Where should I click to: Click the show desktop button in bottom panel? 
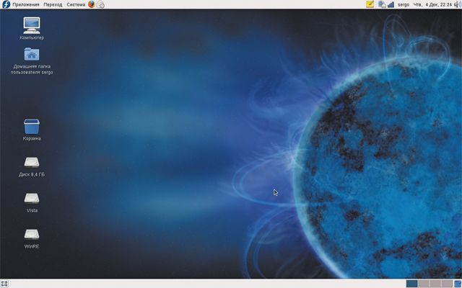pos(4,284)
